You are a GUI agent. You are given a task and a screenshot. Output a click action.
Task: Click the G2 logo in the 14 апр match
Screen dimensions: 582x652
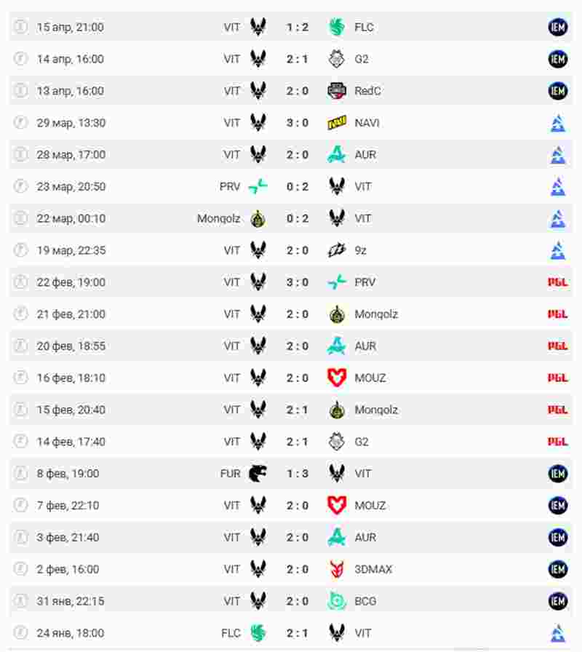[337, 59]
